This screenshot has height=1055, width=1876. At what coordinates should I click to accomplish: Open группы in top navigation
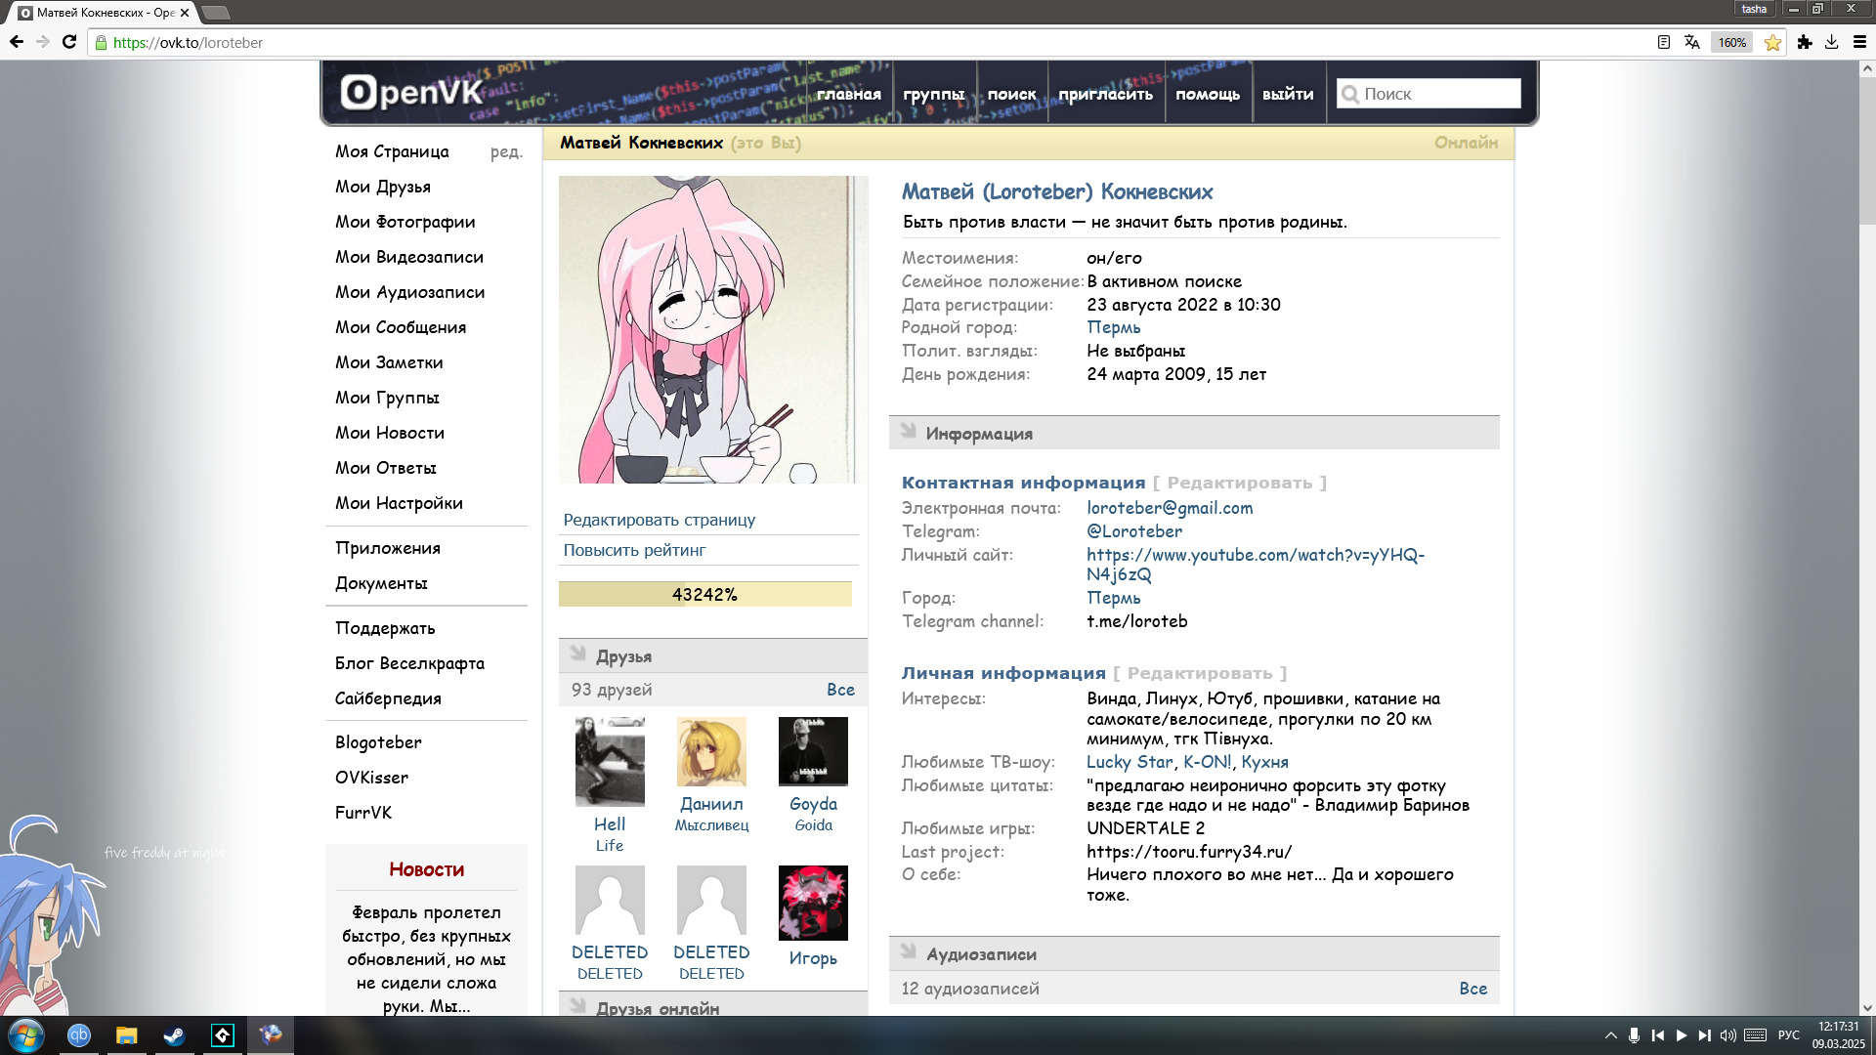pos(933,95)
